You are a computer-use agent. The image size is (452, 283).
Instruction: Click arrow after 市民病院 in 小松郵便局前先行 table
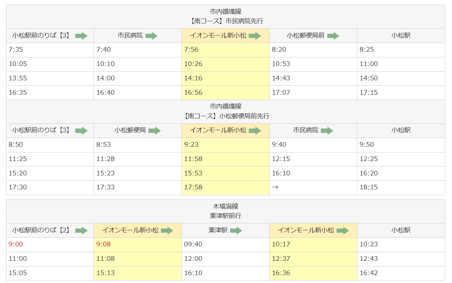[x=327, y=131]
